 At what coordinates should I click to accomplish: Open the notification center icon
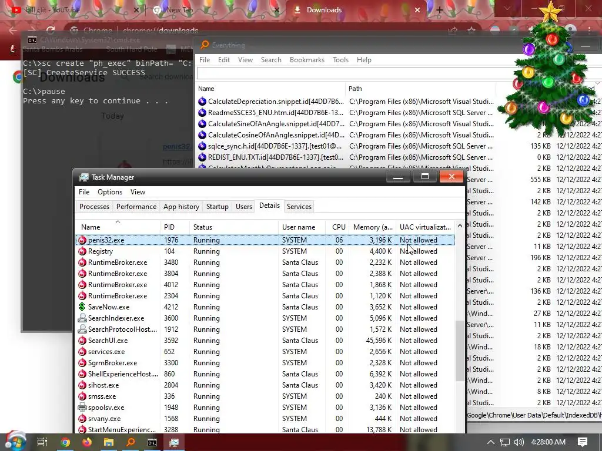pos(583,442)
